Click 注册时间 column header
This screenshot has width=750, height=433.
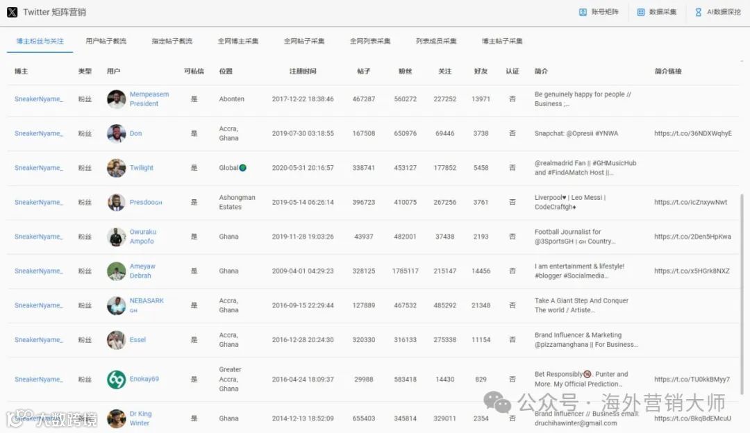pyautogui.click(x=303, y=71)
